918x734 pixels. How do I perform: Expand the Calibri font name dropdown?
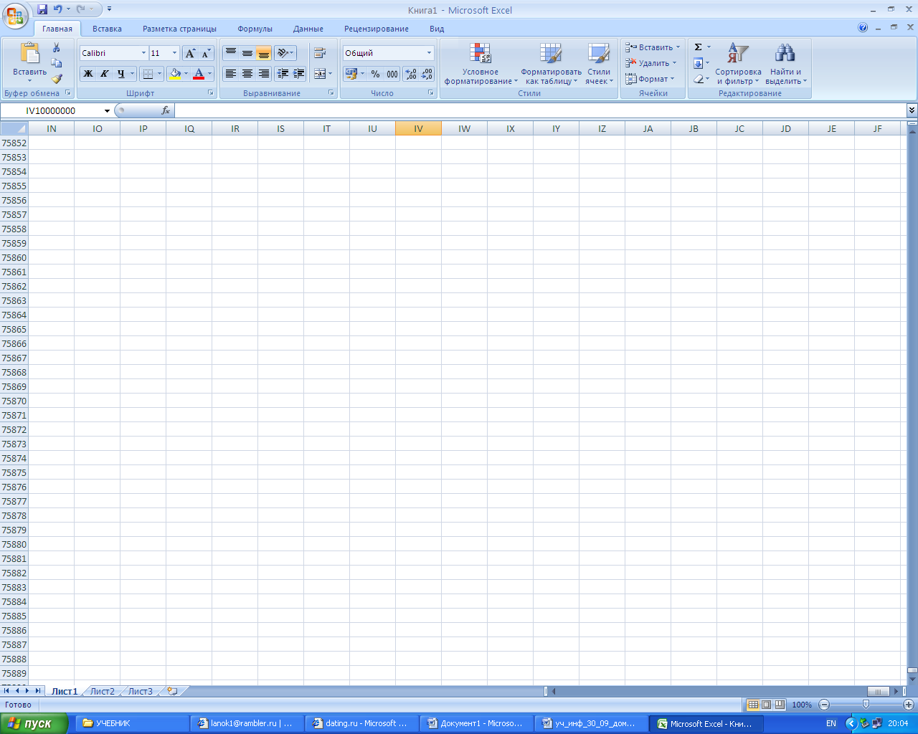143,53
